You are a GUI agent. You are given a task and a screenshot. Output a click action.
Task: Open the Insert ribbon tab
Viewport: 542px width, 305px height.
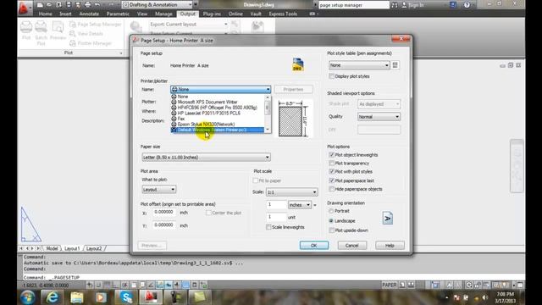(x=65, y=14)
